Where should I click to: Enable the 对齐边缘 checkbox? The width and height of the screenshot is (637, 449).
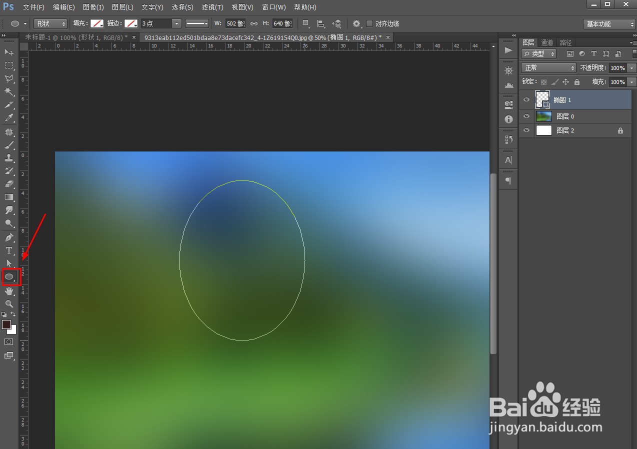pos(369,23)
